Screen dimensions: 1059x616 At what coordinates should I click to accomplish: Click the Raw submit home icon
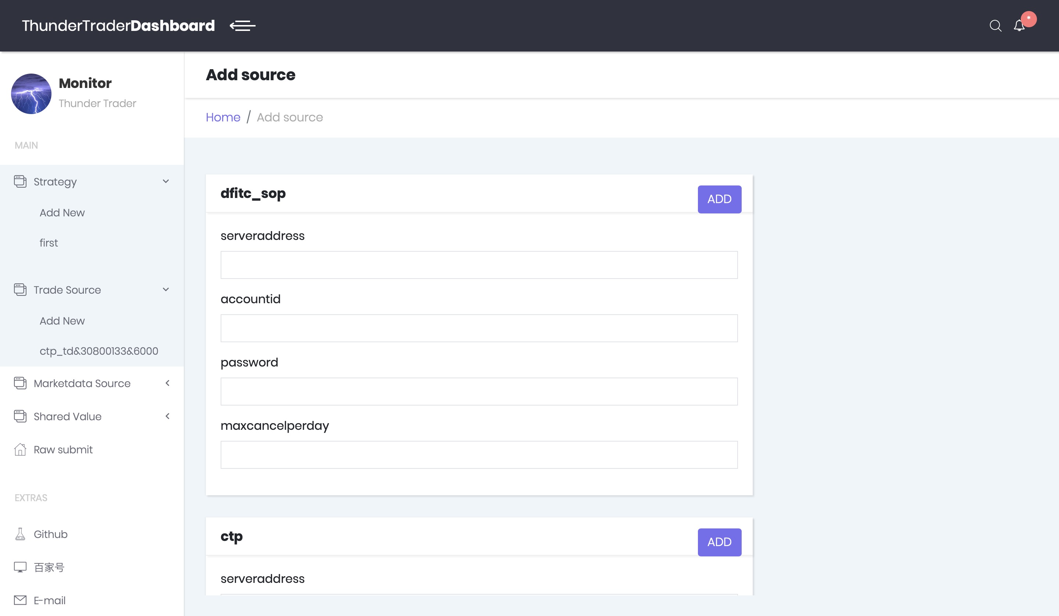tap(20, 450)
